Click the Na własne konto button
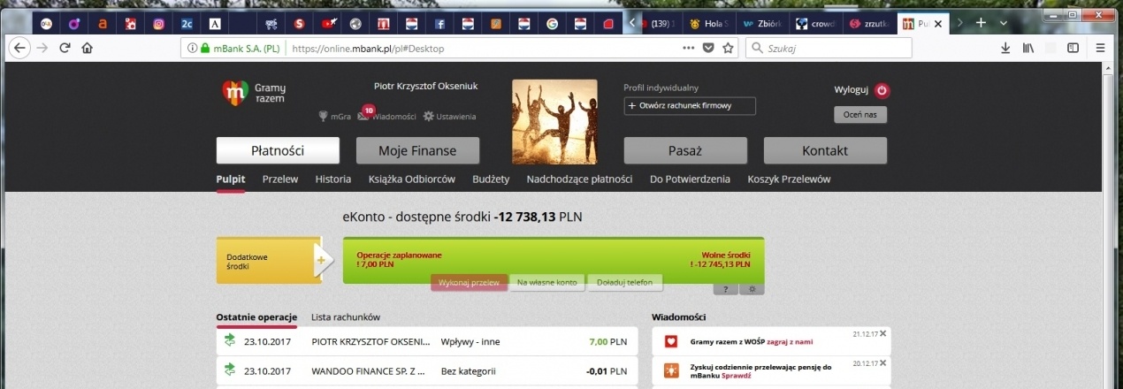Viewport: 1123px width, 389px height. click(547, 282)
